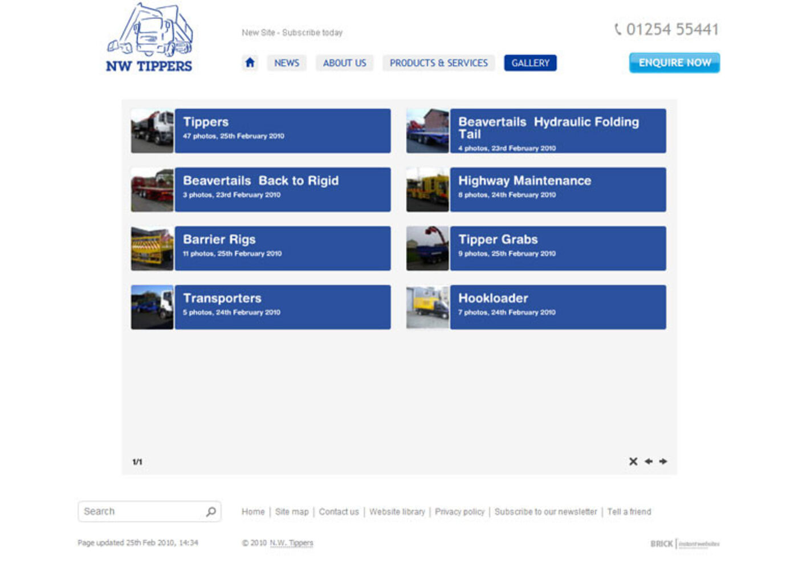798x570 pixels.
Task: Open the About Us menu item
Action: (344, 63)
